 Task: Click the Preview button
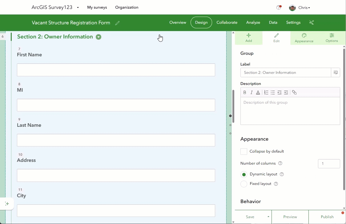click(290, 217)
